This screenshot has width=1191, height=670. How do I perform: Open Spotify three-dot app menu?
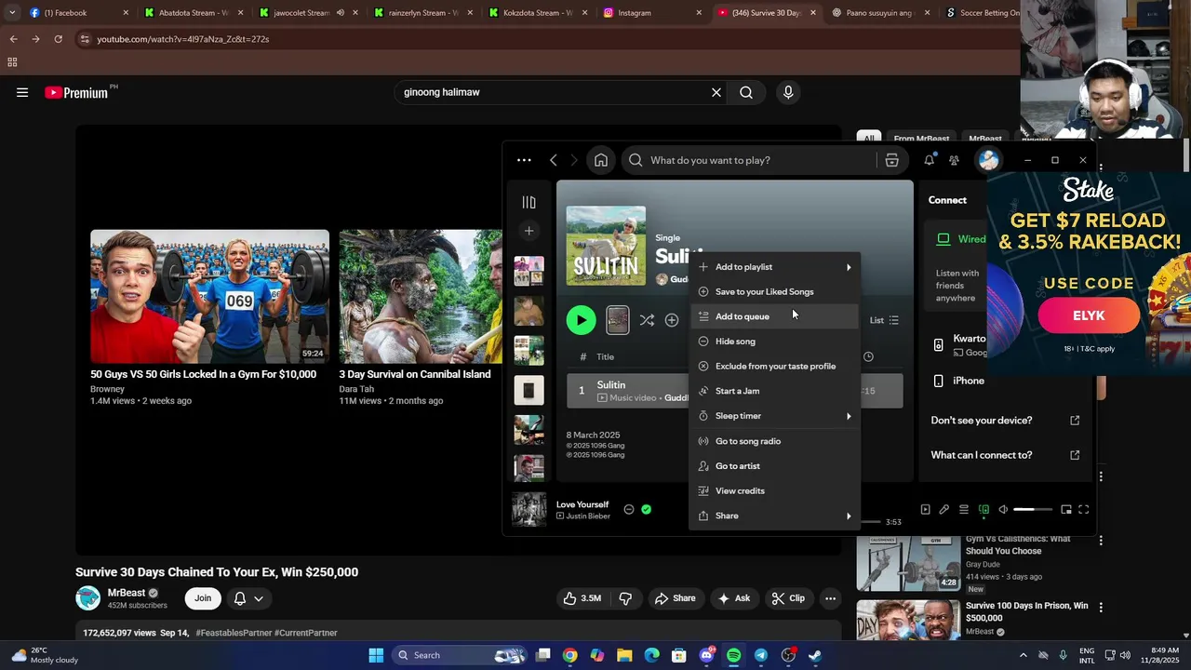coord(524,160)
